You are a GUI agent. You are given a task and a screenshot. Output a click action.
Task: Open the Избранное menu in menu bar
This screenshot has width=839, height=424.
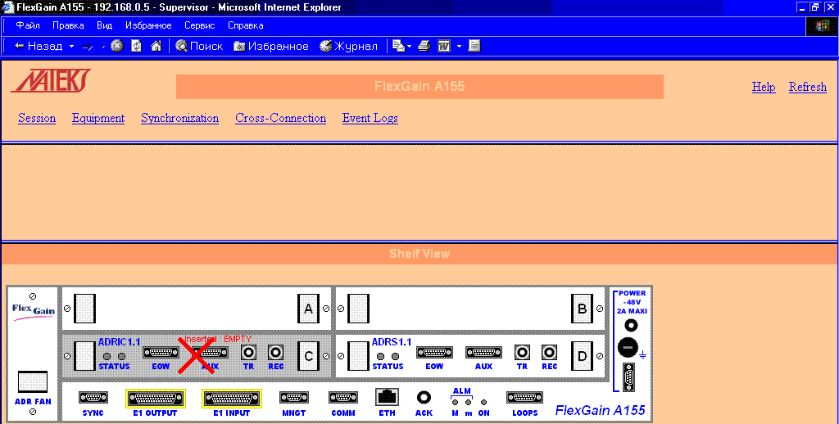[x=148, y=25]
